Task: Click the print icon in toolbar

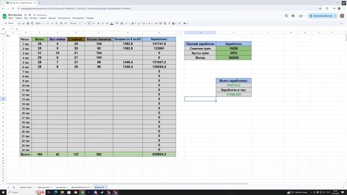Action: coord(28,23)
